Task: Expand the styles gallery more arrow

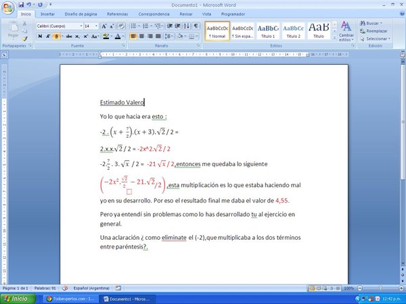Action: click(334, 38)
